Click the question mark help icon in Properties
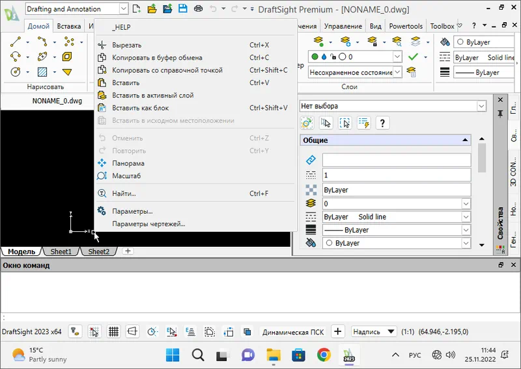Screen dimensions: 521x369 click(x=382, y=123)
